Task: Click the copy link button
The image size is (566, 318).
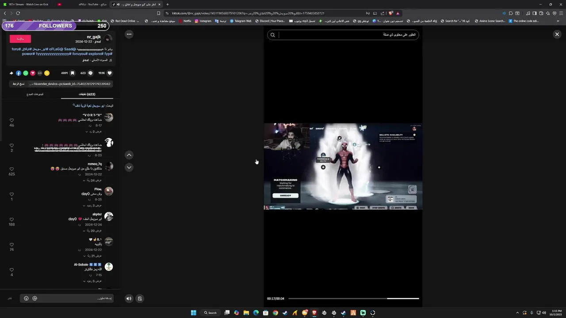Action: 18,83
